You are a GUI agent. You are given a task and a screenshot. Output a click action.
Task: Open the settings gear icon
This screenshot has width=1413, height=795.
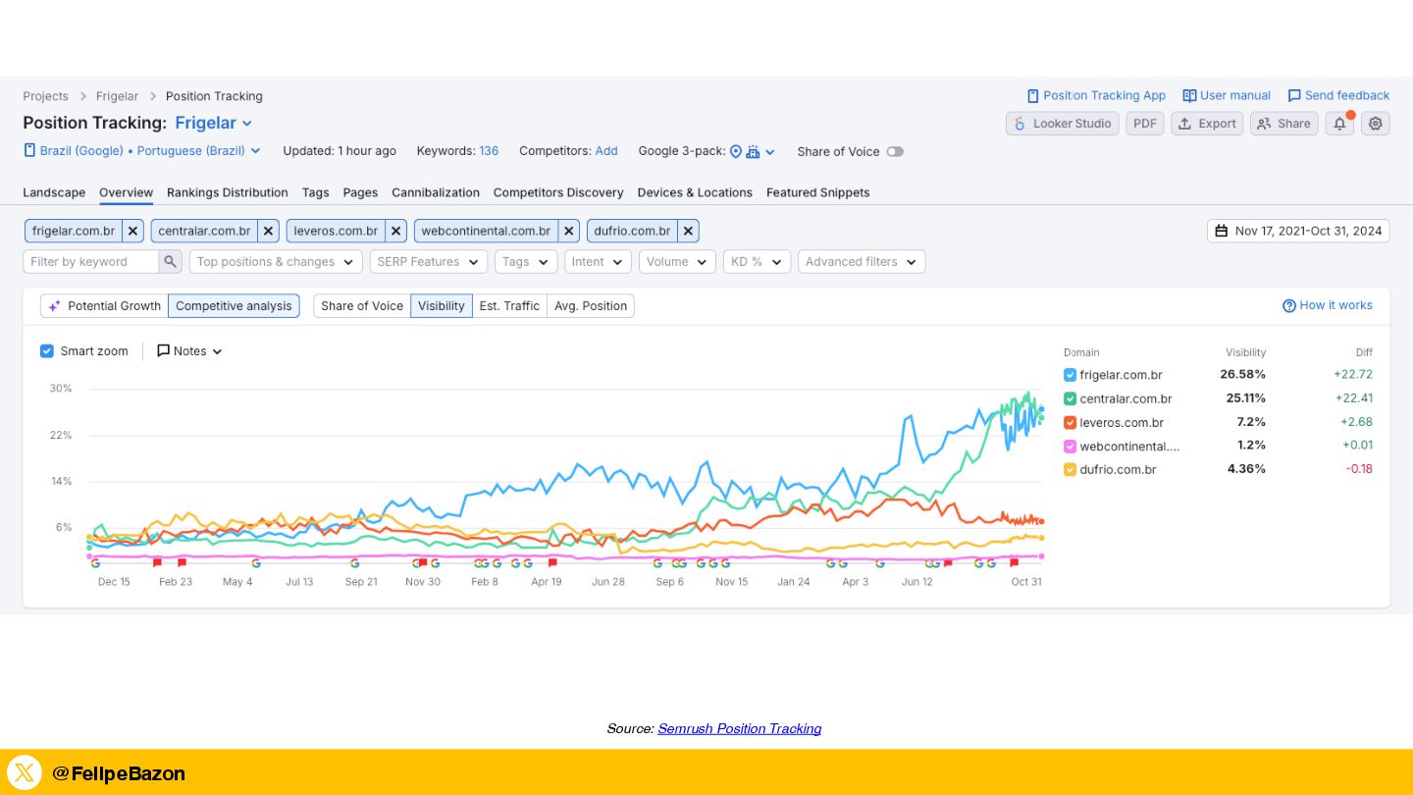tap(1376, 124)
